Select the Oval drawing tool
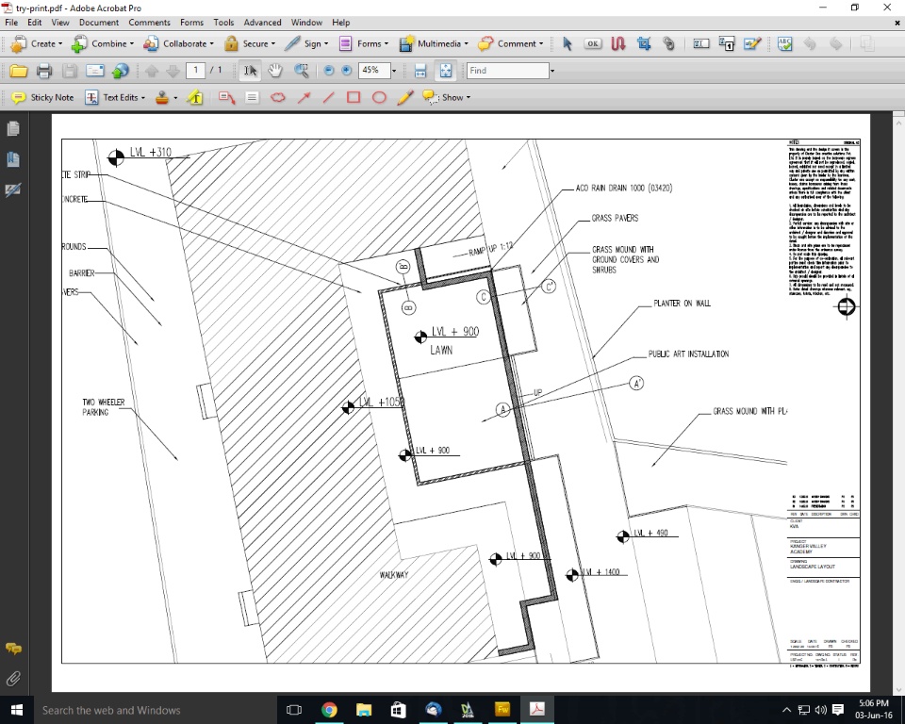 (379, 98)
